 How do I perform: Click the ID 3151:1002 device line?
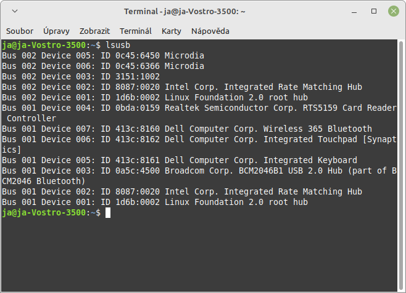click(81, 76)
